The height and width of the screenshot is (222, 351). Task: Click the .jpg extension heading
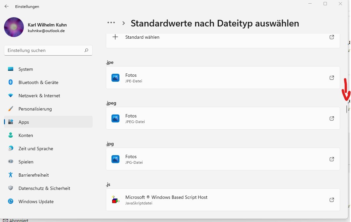tap(110, 144)
